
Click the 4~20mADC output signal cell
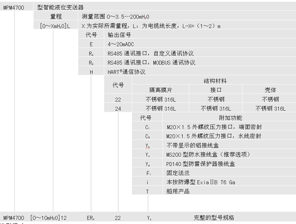(200, 44)
